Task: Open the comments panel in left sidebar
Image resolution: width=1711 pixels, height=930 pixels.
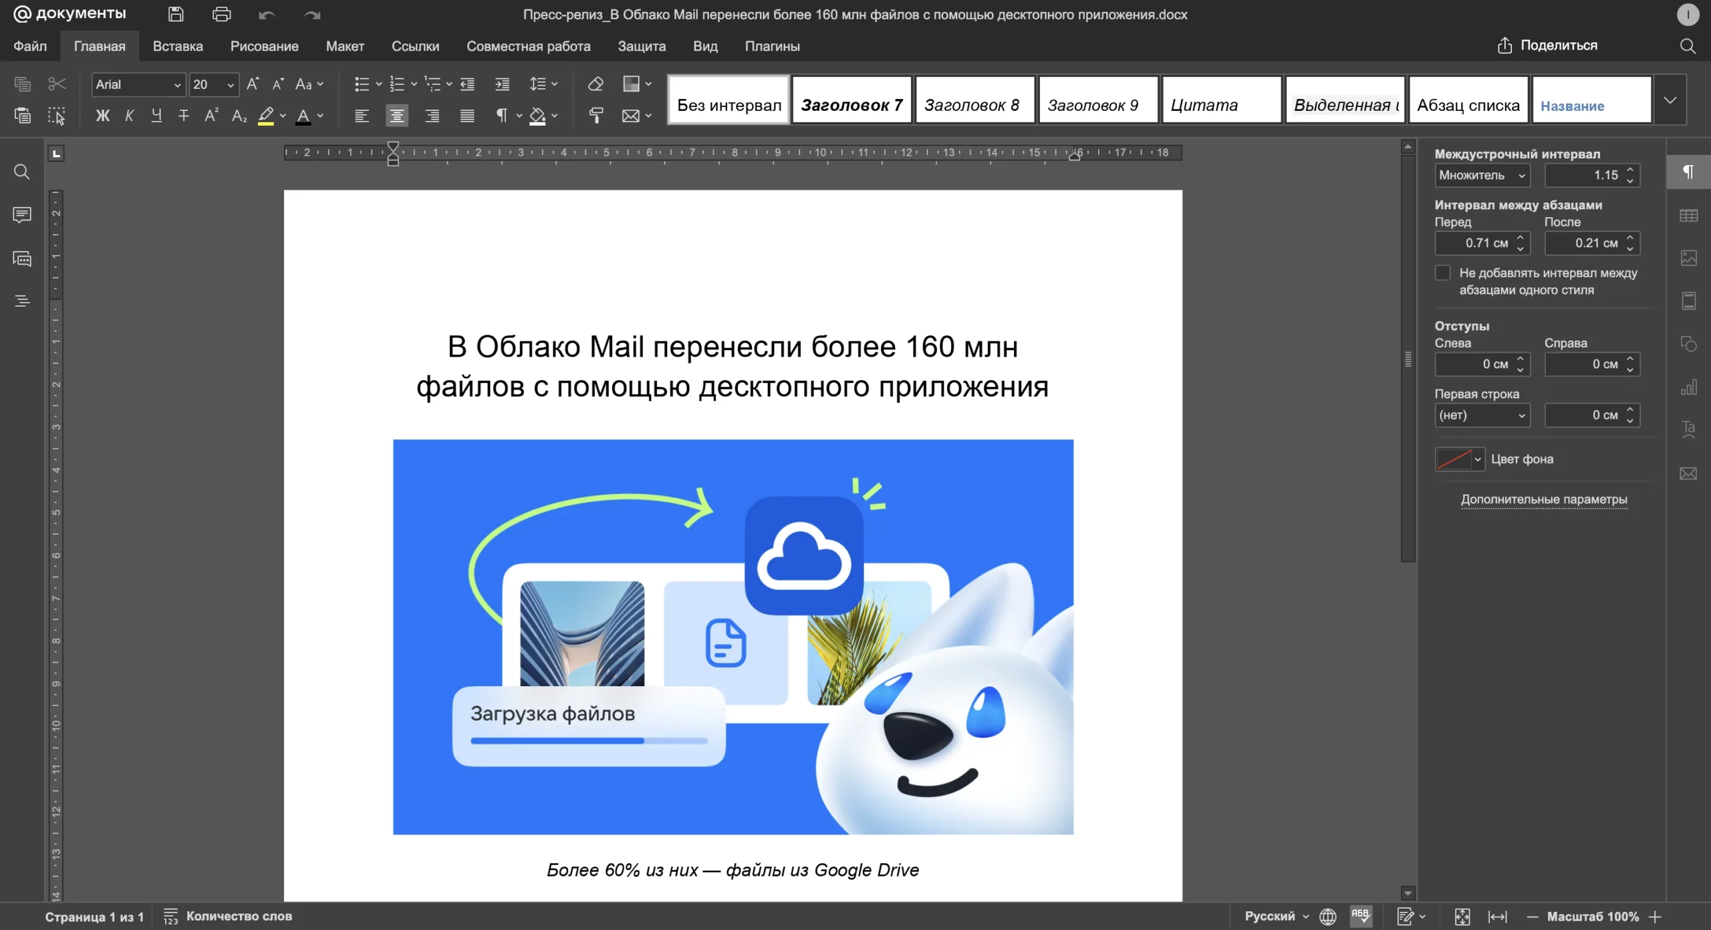Action: point(22,215)
